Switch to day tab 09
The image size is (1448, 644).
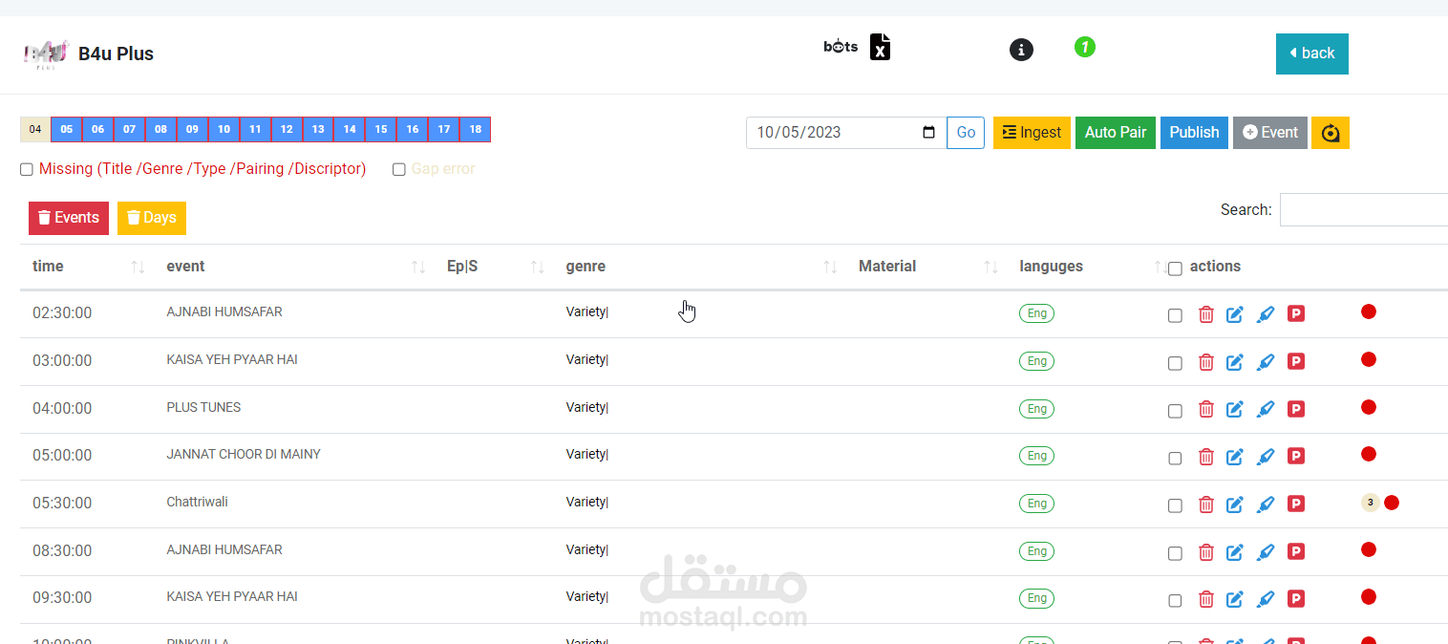[192, 130]
